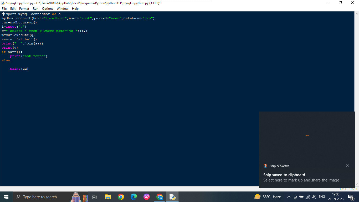Open the Options menu
This screenshot has width=359, height=202.
48,9
